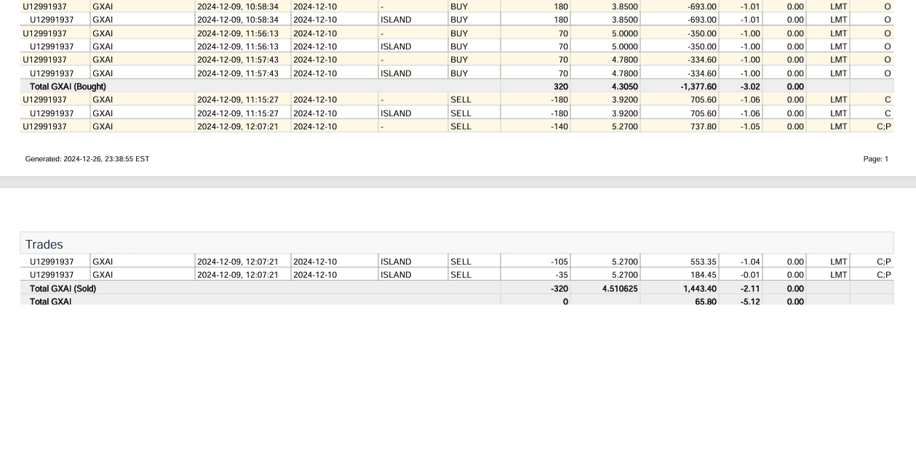Select quantity -105 in the Trades table
The width and height of the screenshot is (916, 471).
[559, 262]
